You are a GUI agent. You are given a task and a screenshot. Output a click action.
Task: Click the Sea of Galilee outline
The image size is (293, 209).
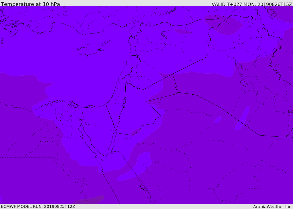[126, 82]
